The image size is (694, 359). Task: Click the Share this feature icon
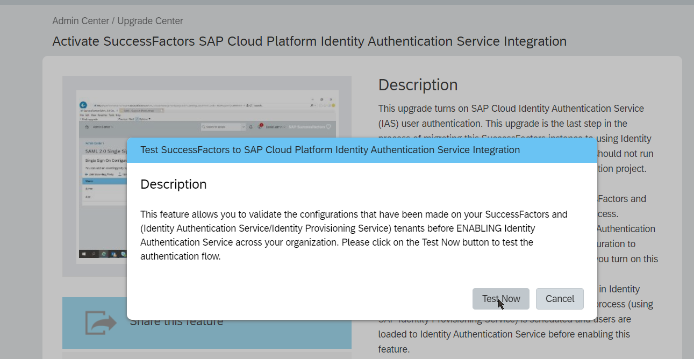[101, 322]
